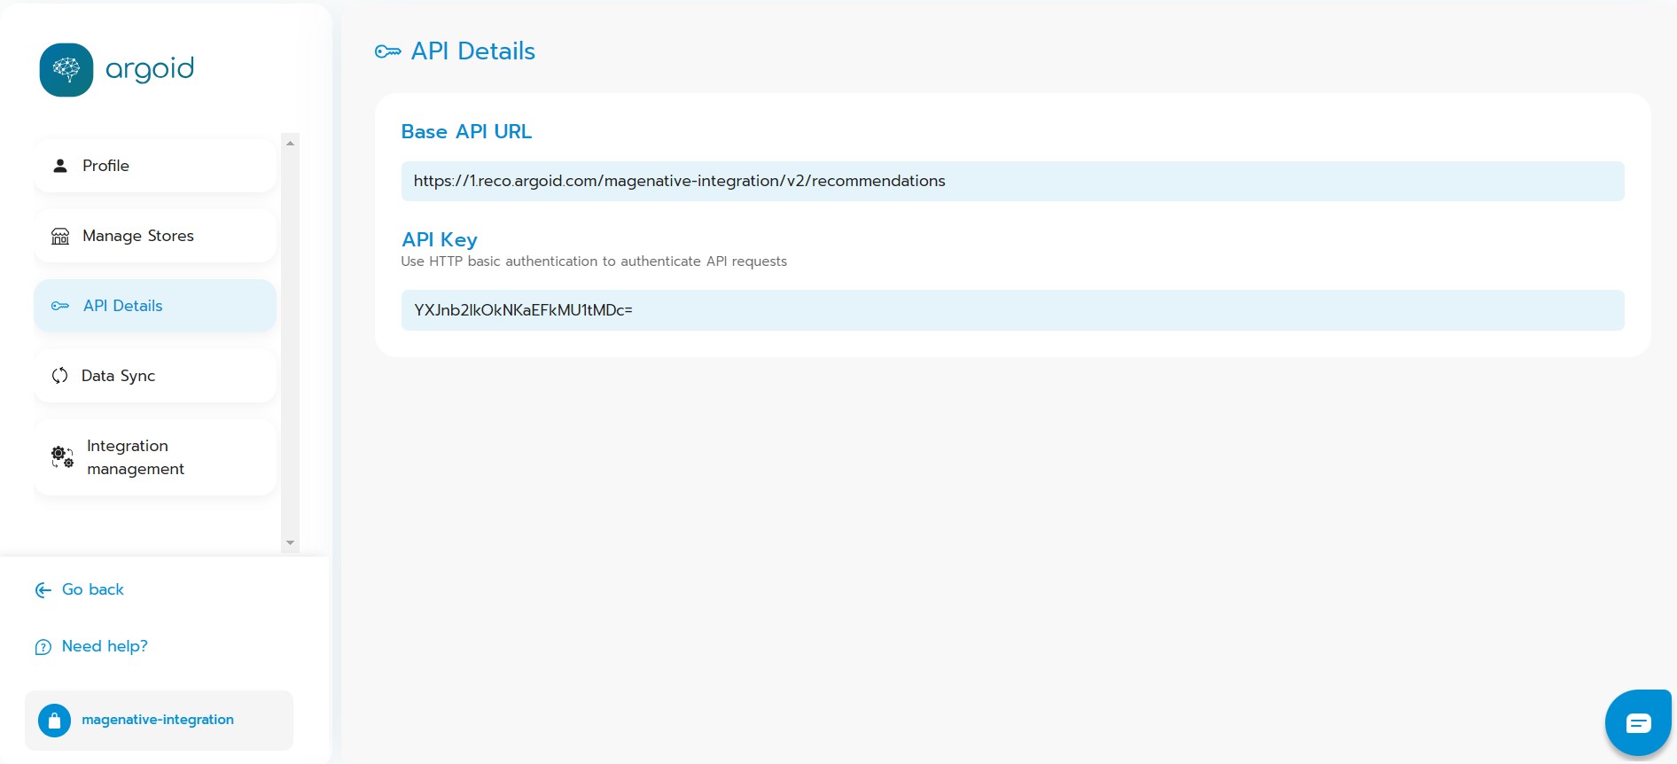Open Integration management section
The height and width of the screenshot is (764, 1677).
[155, 457]
